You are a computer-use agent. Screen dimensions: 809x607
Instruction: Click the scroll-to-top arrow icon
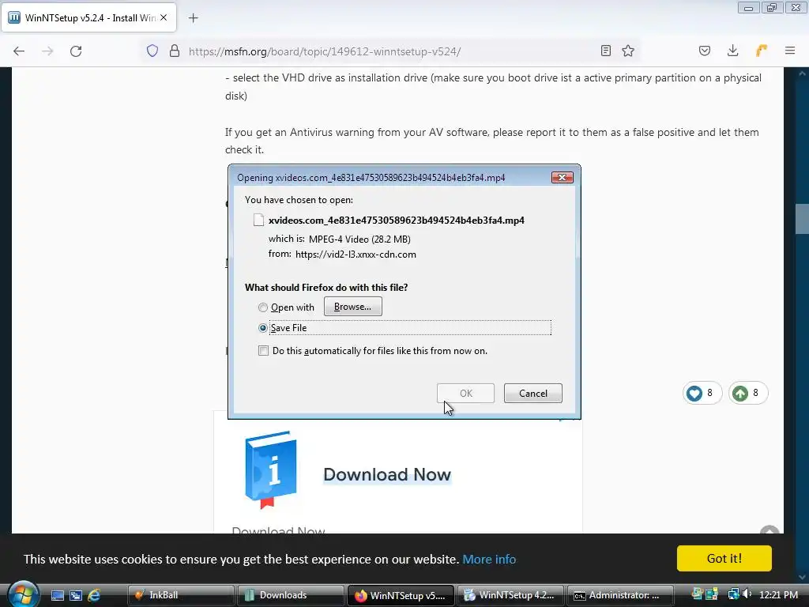tap(769, 530)
